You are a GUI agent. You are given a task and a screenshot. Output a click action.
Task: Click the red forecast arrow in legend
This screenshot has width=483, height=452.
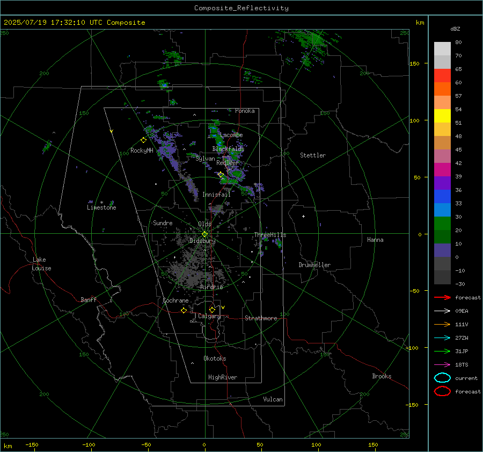(442, 297)
